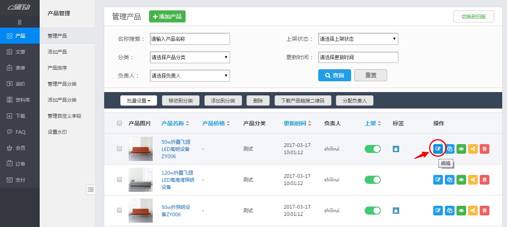Turn off the listing toggle for first product
Image resolution: width=507 pixels, height=227 pixels.
point(372,149)
